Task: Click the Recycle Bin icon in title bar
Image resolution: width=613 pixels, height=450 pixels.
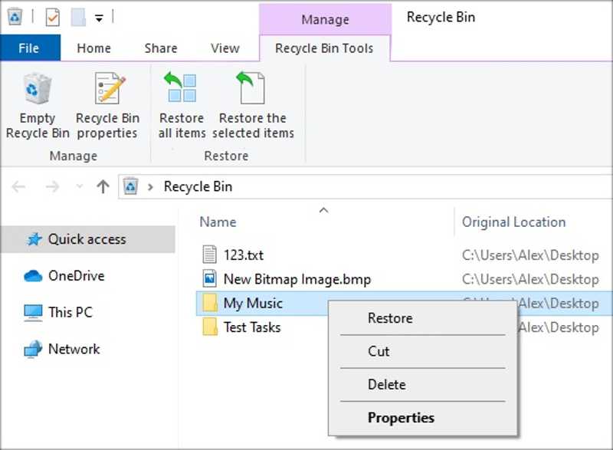Action: click(15, 17)
